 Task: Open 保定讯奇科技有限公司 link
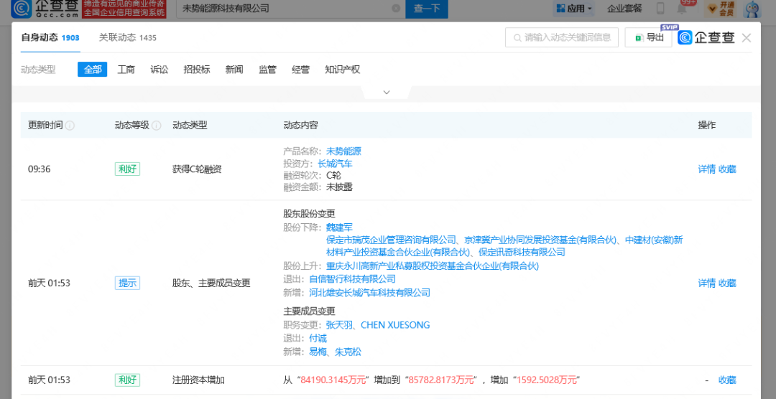click(x=522, y=253)
